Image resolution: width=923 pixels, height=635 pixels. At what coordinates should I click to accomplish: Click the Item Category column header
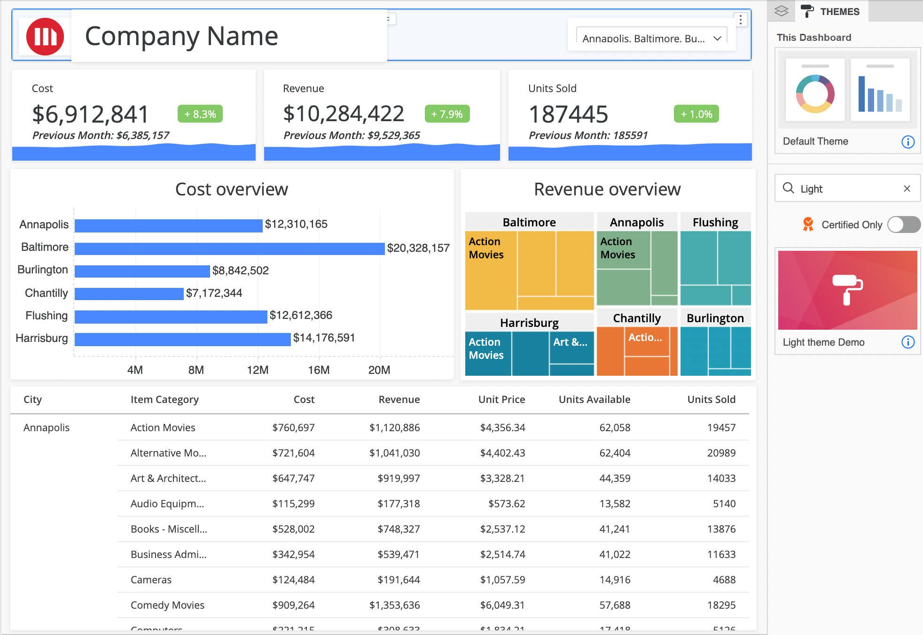click(x=164, y=399)
